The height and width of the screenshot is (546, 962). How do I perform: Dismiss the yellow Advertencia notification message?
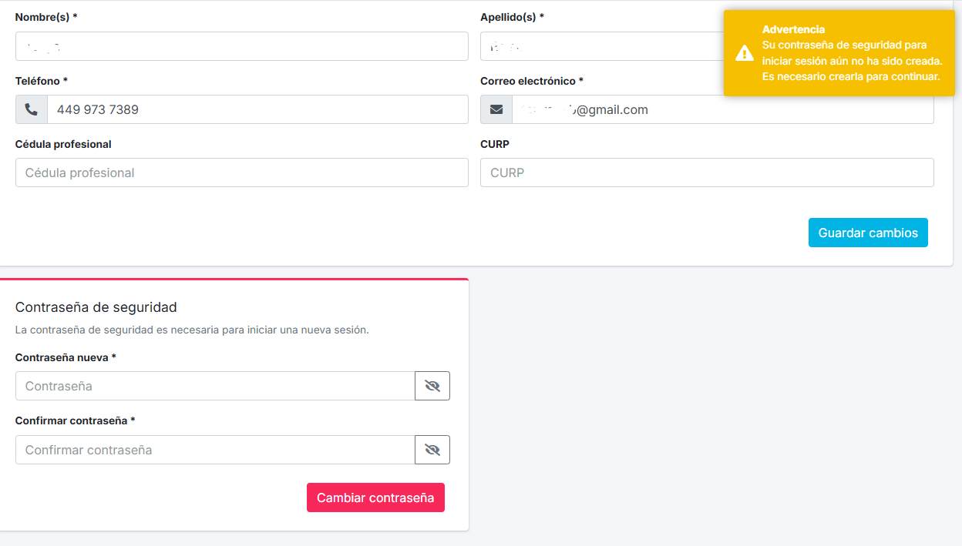pos(839,54)
